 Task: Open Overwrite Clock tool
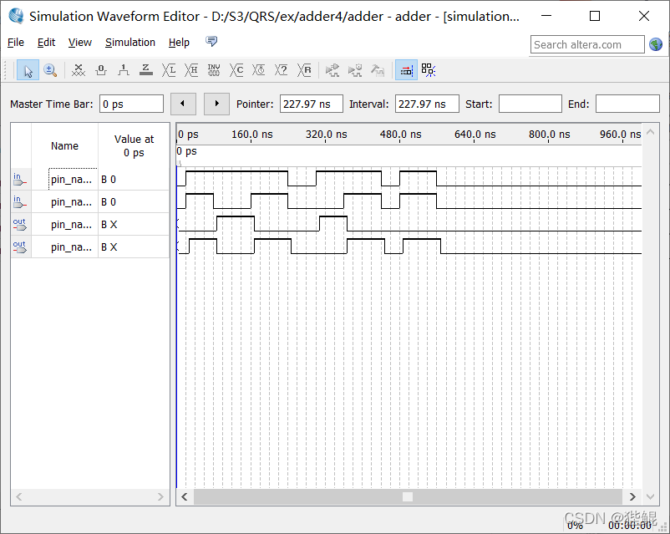pyautogui.click(x=258, y=70)
